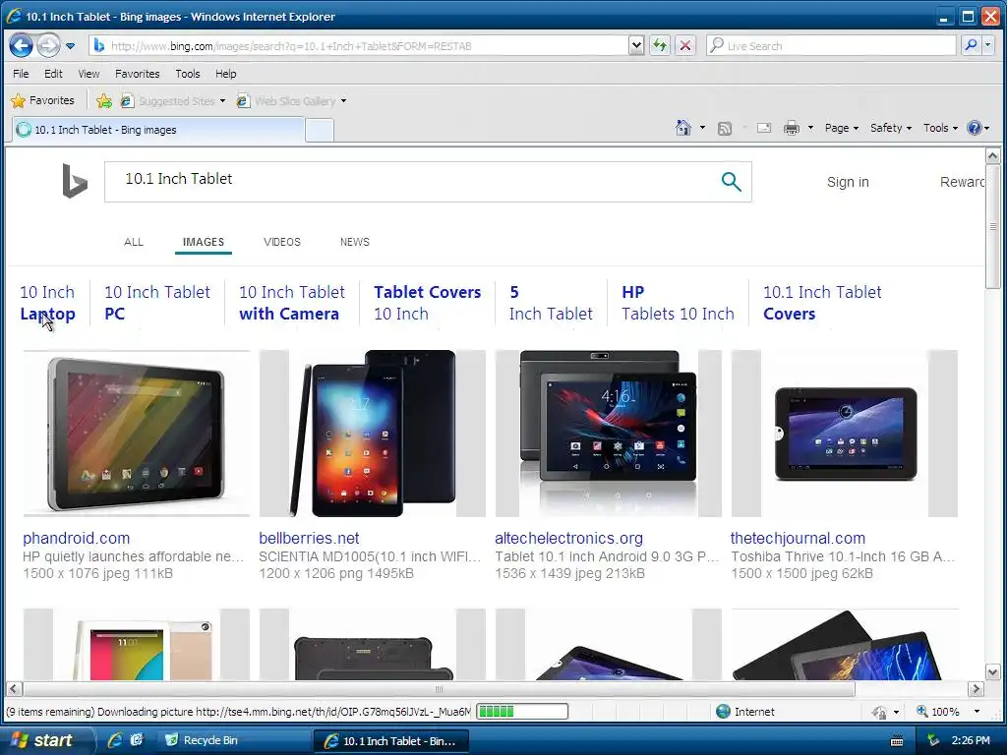
Task: Click the on-screen keyboard tray icon
Action: [x=897, y=741]
